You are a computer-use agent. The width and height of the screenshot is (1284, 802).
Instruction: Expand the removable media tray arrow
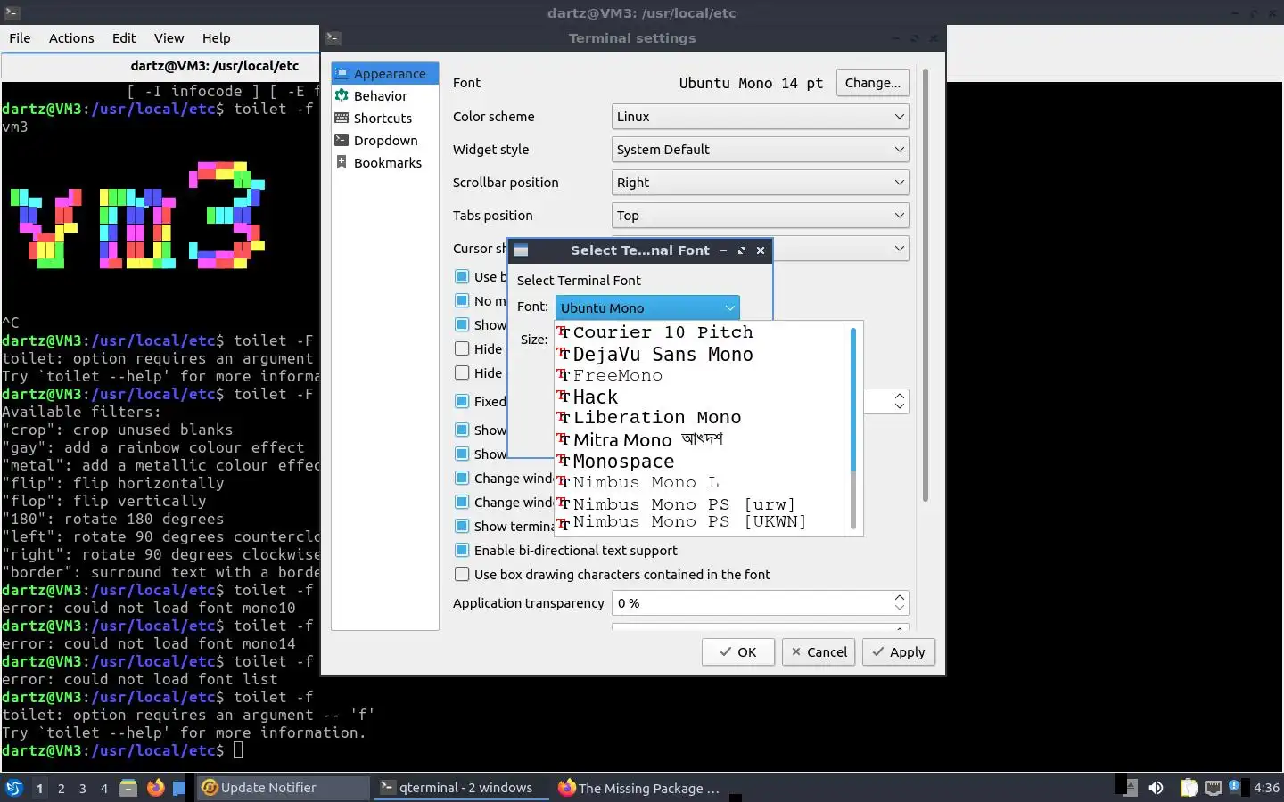pos(1131,788)
